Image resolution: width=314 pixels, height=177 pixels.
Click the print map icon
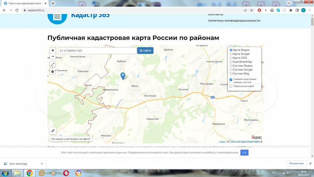point(53,71)
